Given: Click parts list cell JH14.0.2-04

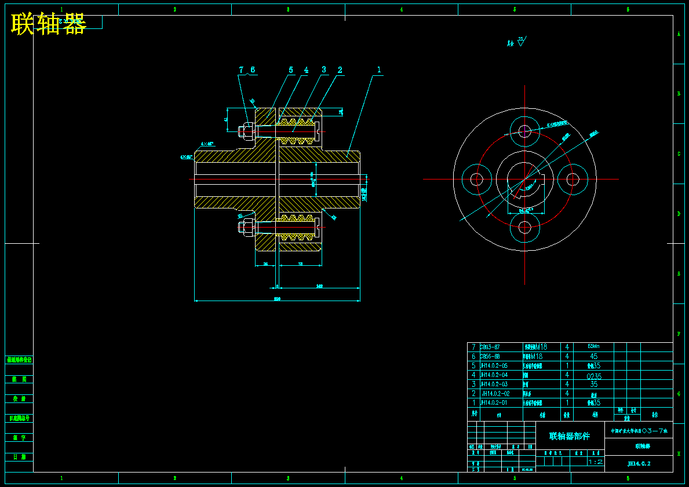Looking at the screenshot, I should (x=494, y=375).
